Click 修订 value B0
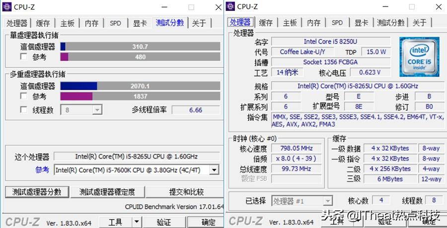 (x=429, y=107)
